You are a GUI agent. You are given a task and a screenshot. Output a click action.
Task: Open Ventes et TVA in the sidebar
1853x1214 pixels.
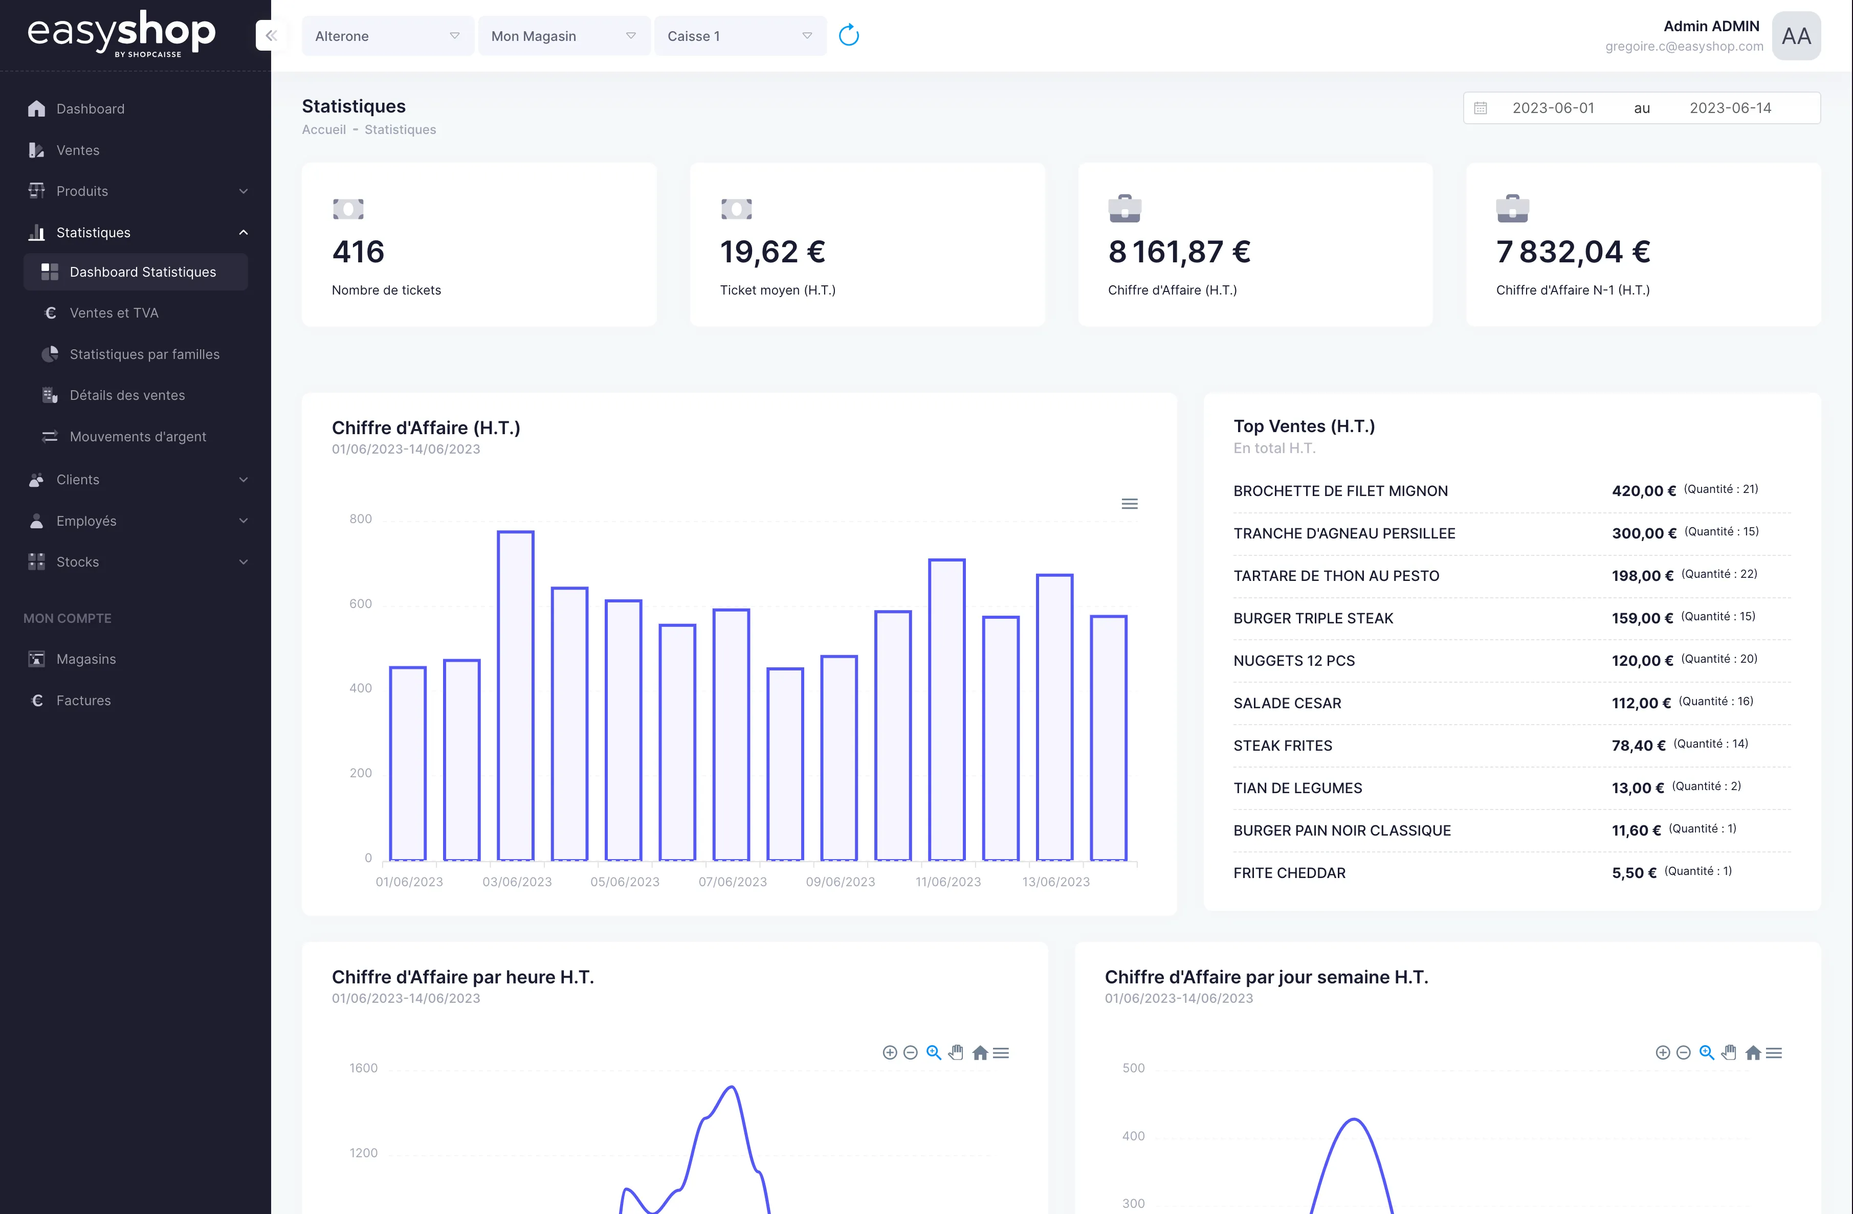point(114,313)
